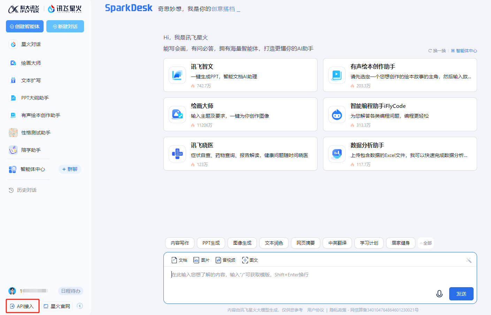Select the 文本润色 quick prompt
The height and width of the screenshot is (315, 491).
(274, 243)
